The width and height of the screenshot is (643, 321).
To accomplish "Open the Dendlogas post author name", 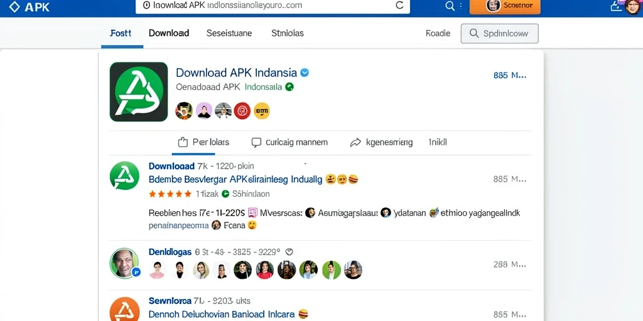I will [x=170, y=252].
